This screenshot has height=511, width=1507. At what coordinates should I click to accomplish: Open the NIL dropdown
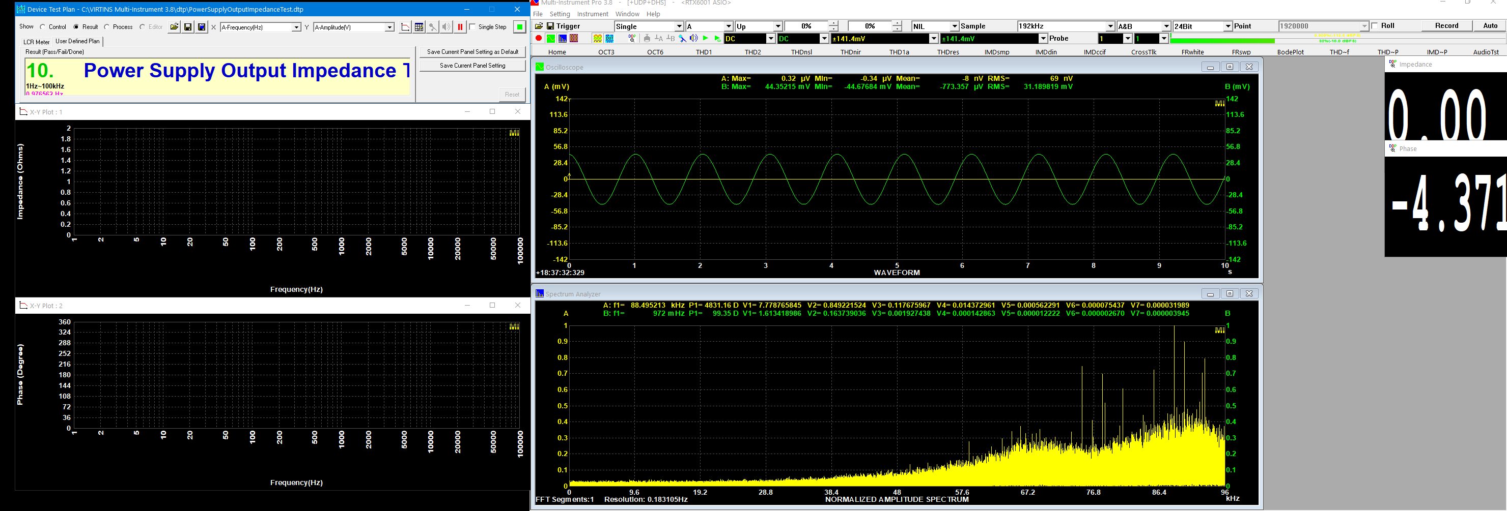(x=955, y=26)
